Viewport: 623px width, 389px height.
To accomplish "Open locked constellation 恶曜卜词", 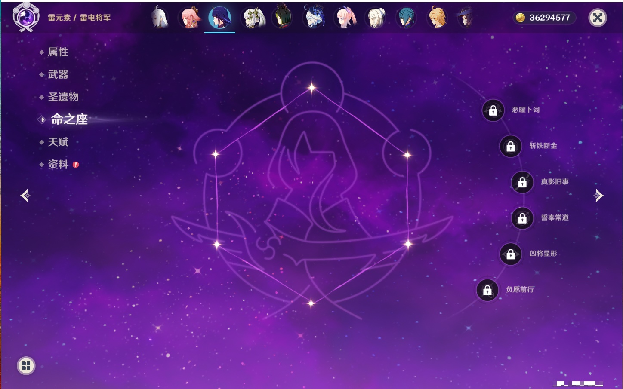I will click(493, 110).
